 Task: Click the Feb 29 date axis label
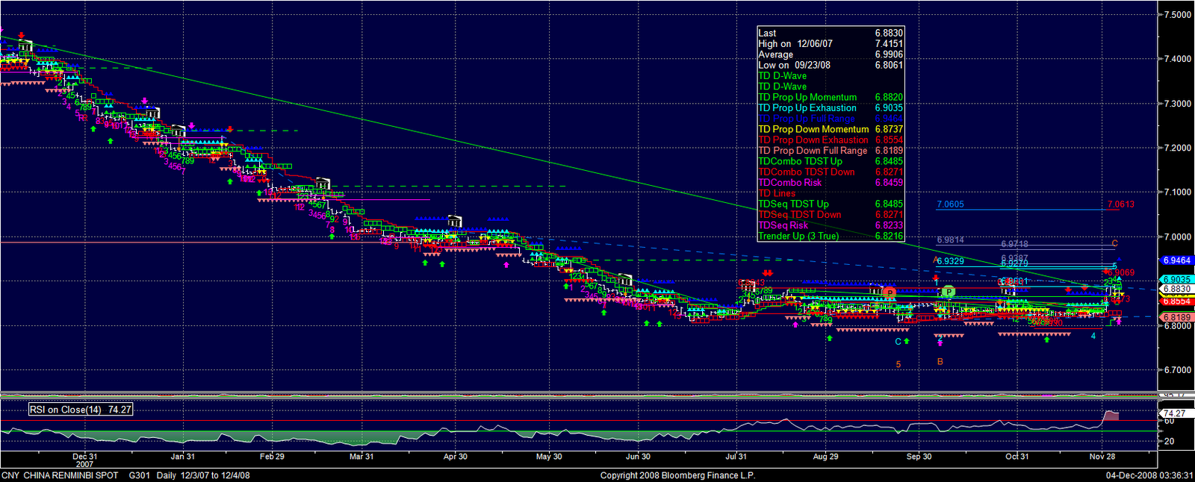(x=272, y=457)
